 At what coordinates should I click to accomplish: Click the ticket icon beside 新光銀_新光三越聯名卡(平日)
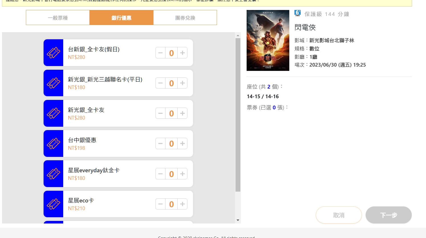click(x=53, y=83)
